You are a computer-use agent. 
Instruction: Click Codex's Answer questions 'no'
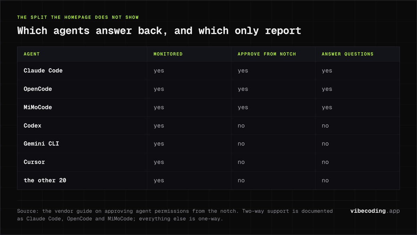pyautogui.click(x=325, y=126)
